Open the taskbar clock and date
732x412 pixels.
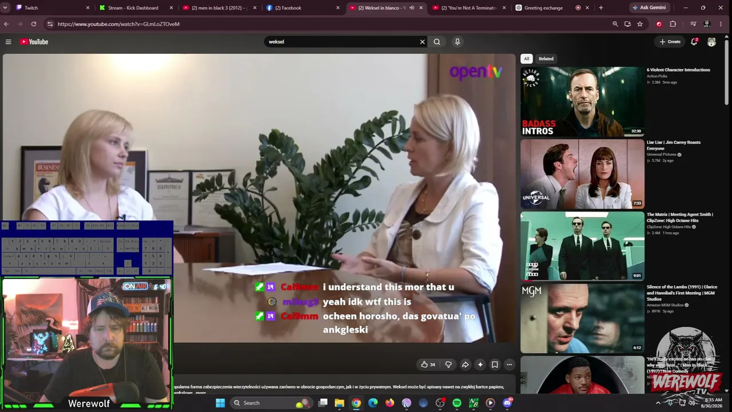click(x=713, y=403)
